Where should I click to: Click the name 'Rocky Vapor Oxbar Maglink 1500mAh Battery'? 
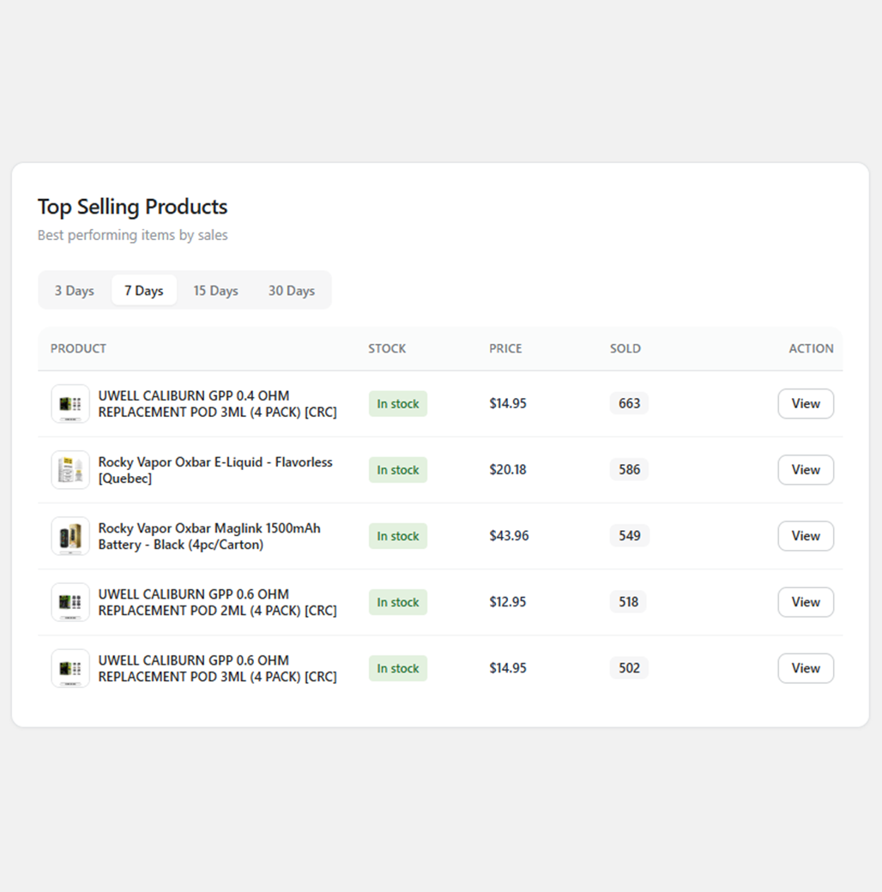click(209, 536)
